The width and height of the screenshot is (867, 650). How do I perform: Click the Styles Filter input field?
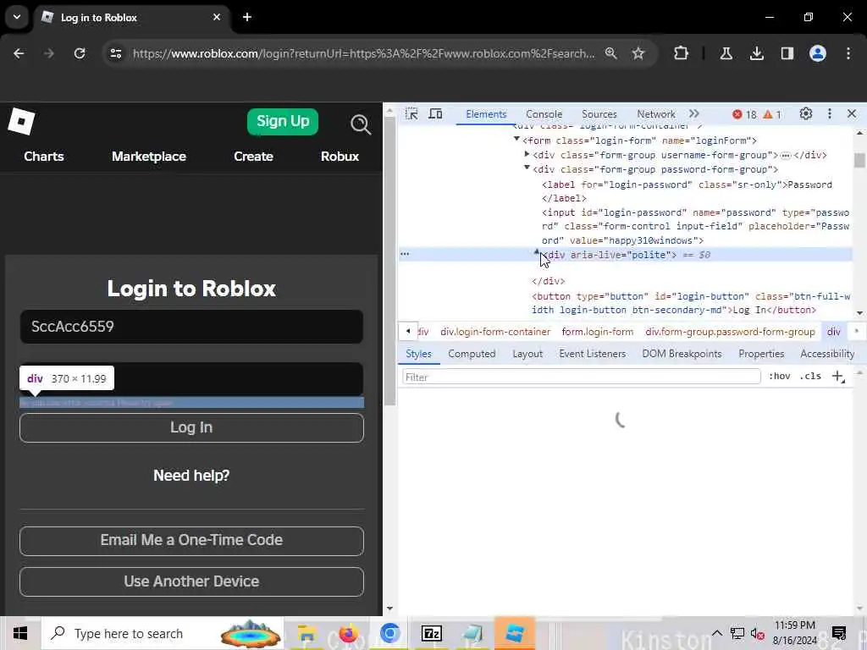coord(581,377)
